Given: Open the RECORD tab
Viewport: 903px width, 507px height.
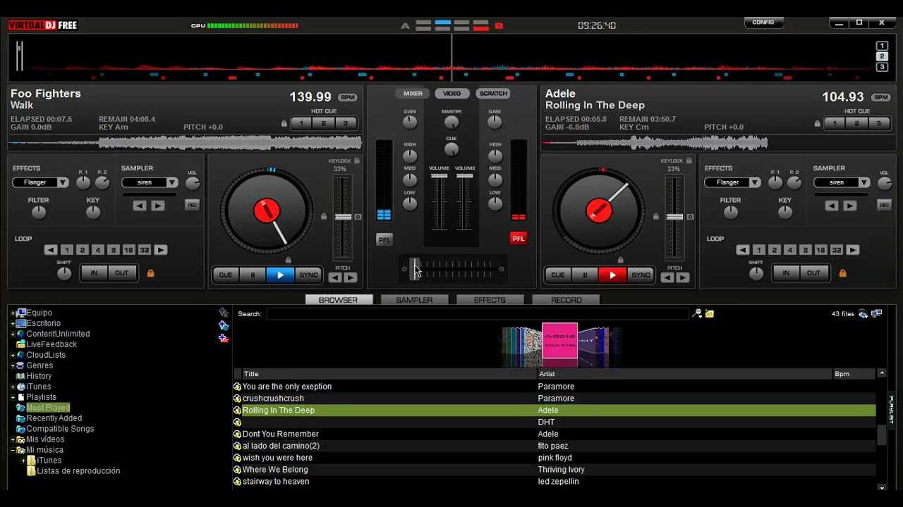Looking at the screenshot, I should (x=566, y=300).
